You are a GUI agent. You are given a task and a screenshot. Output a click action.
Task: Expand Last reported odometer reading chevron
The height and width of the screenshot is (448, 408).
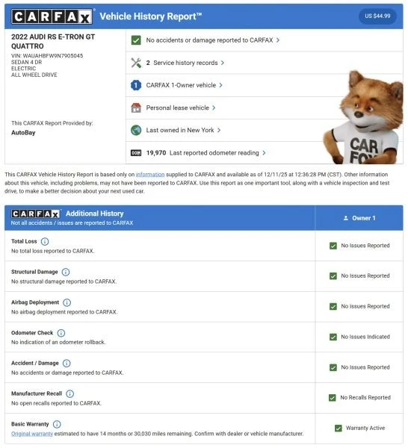265,153
